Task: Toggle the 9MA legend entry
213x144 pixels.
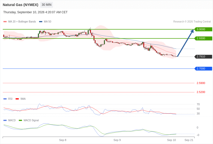Action: coord(21,99)
